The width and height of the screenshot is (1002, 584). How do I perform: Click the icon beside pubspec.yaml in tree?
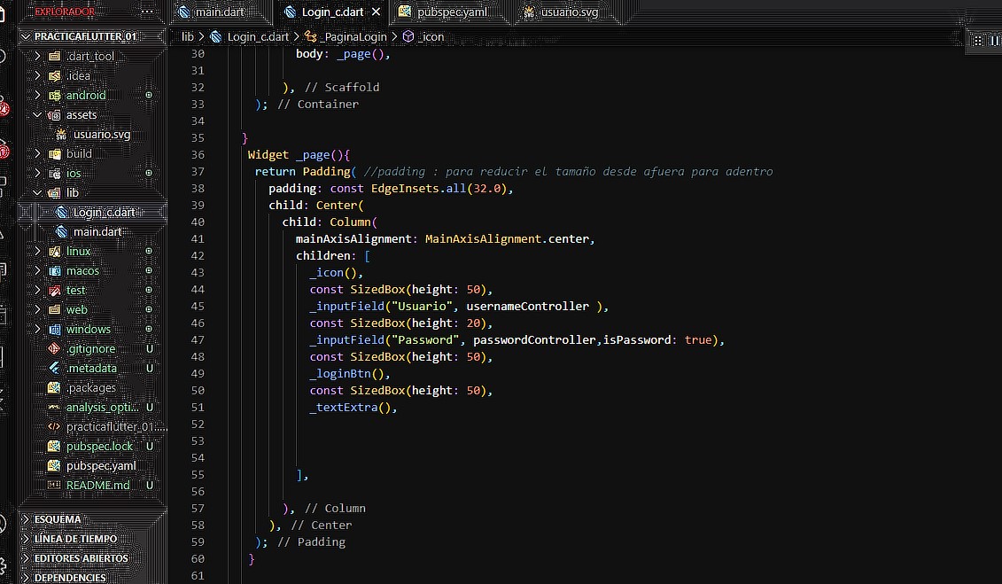pos(54,466)
